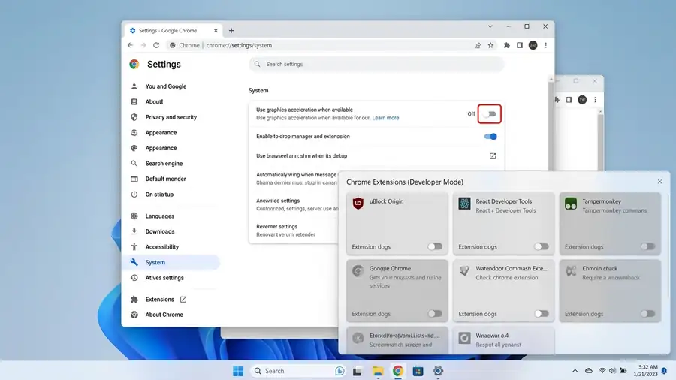
Task: Toggle graphics acceleration switch
Action: 489,114
